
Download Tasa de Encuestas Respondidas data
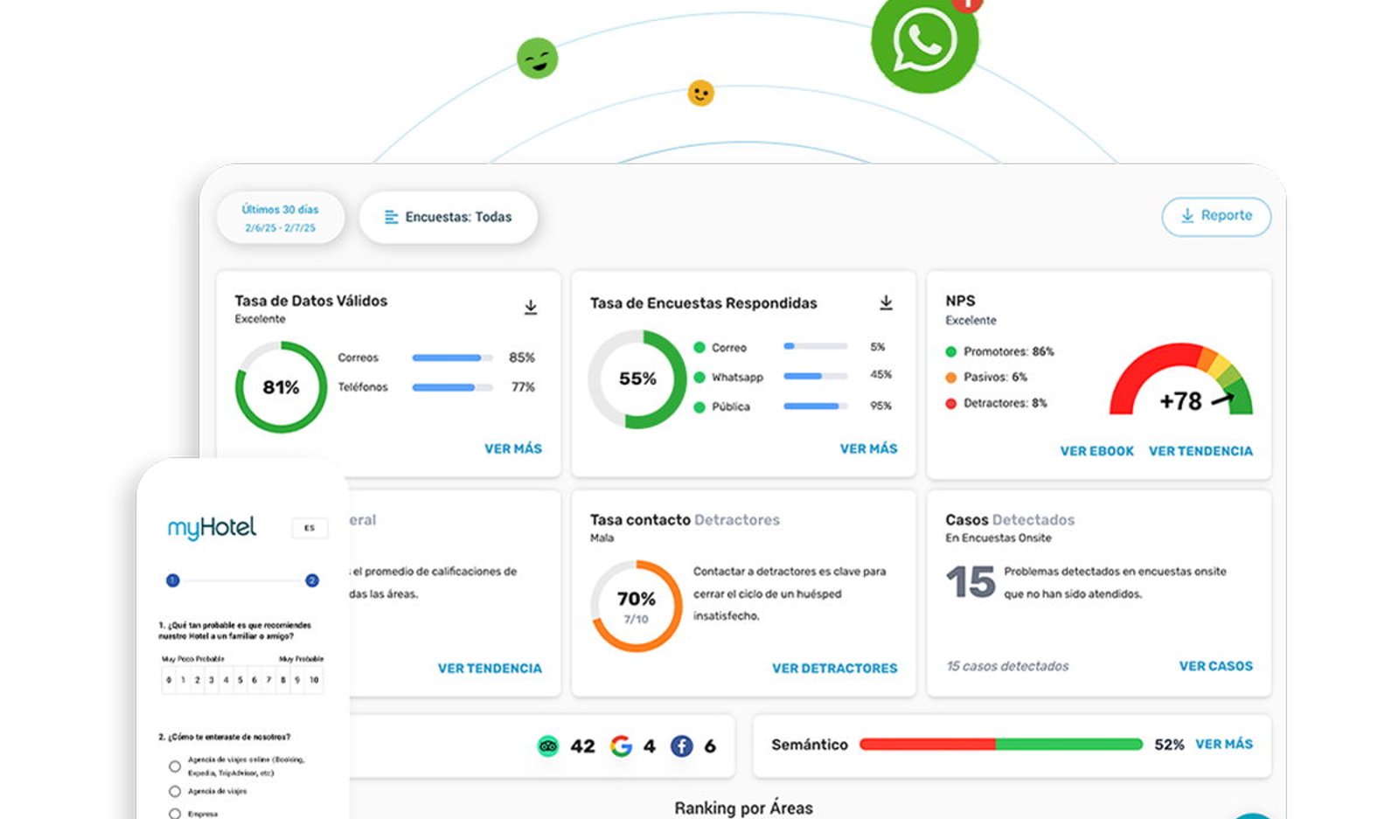(x=886, y=302)
